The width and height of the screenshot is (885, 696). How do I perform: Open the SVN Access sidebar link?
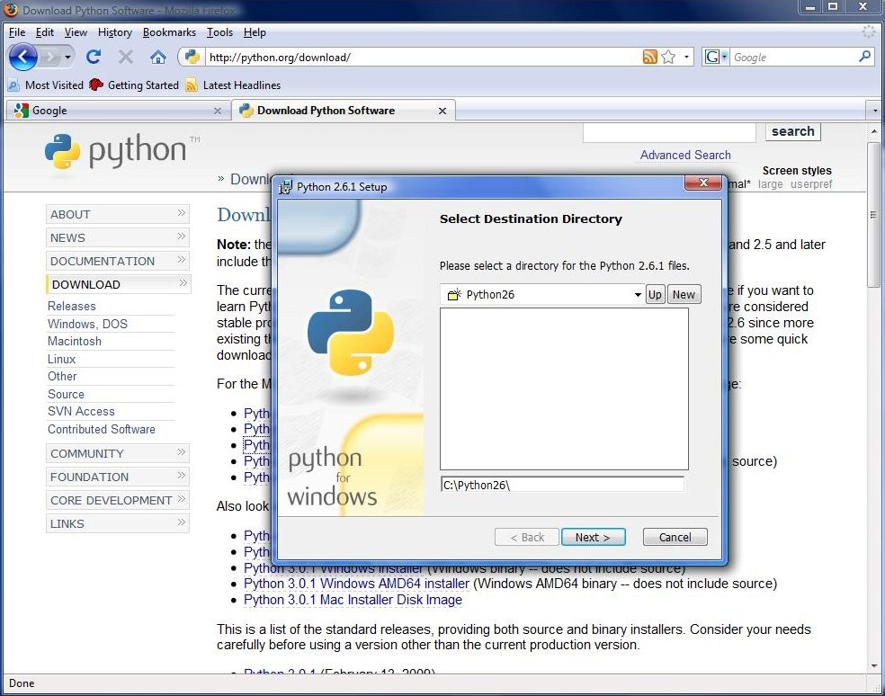click(x=81, y=412)
